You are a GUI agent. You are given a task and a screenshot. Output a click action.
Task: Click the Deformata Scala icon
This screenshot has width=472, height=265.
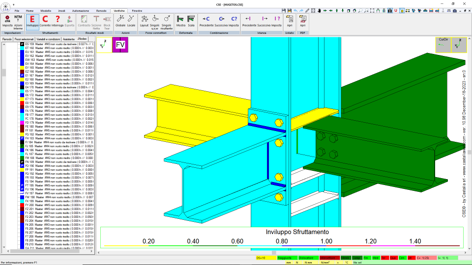(x=191, y=21)
